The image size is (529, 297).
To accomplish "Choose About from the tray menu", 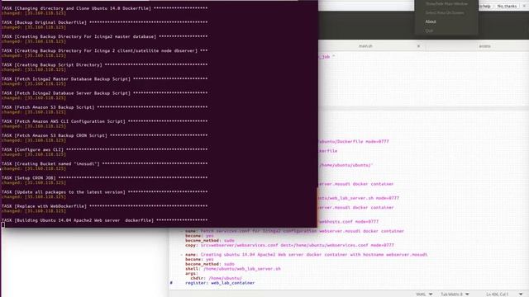I will (x=431, y=21).
